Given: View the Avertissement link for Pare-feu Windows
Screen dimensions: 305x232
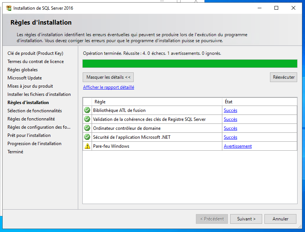Looking at the screenshot, I should pyautogui.click(x=238, y=146).
